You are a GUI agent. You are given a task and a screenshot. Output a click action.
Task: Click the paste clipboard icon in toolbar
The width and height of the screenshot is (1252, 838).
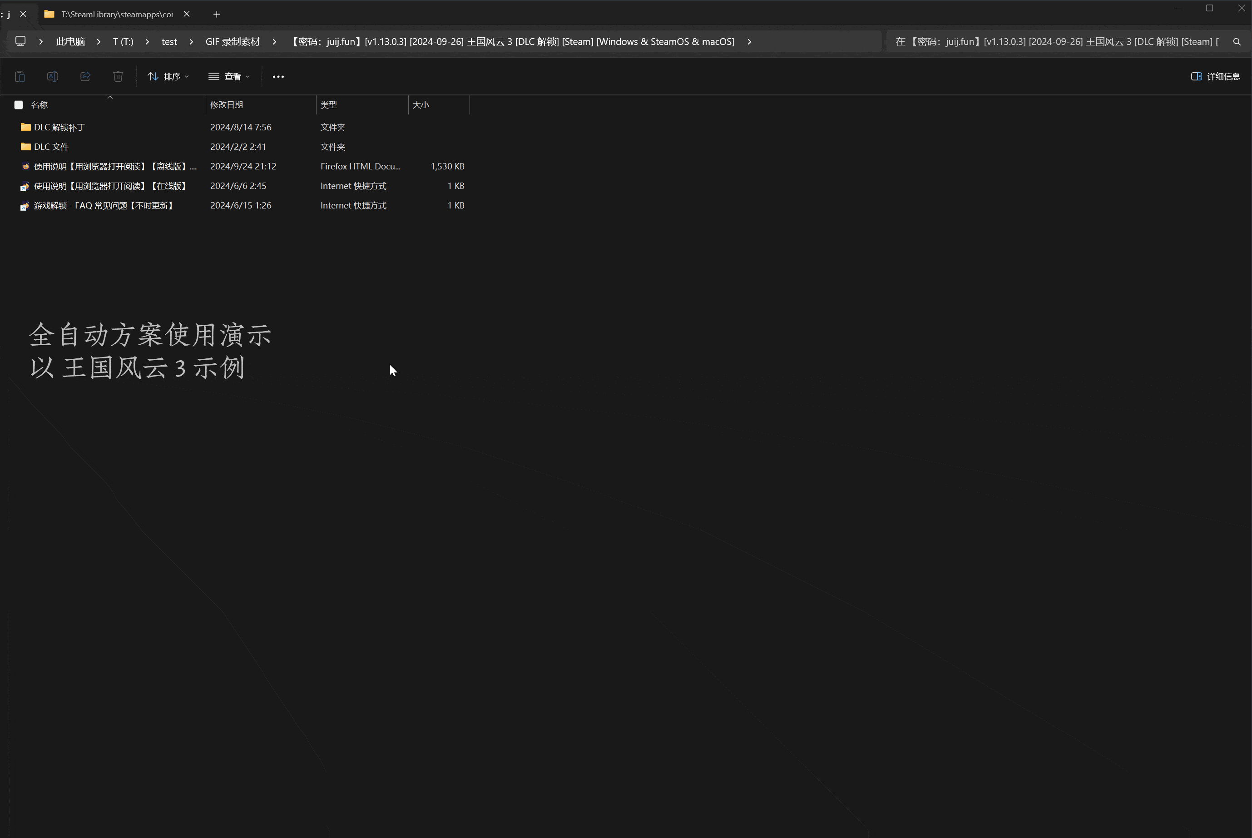20,76
